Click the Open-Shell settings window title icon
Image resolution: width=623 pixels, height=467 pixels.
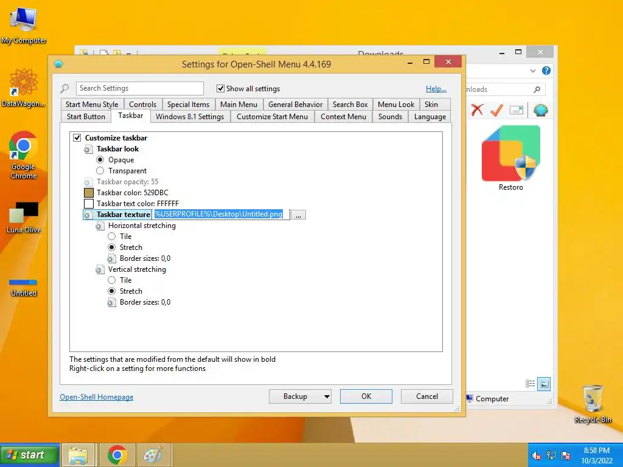[x=59, y=64]
